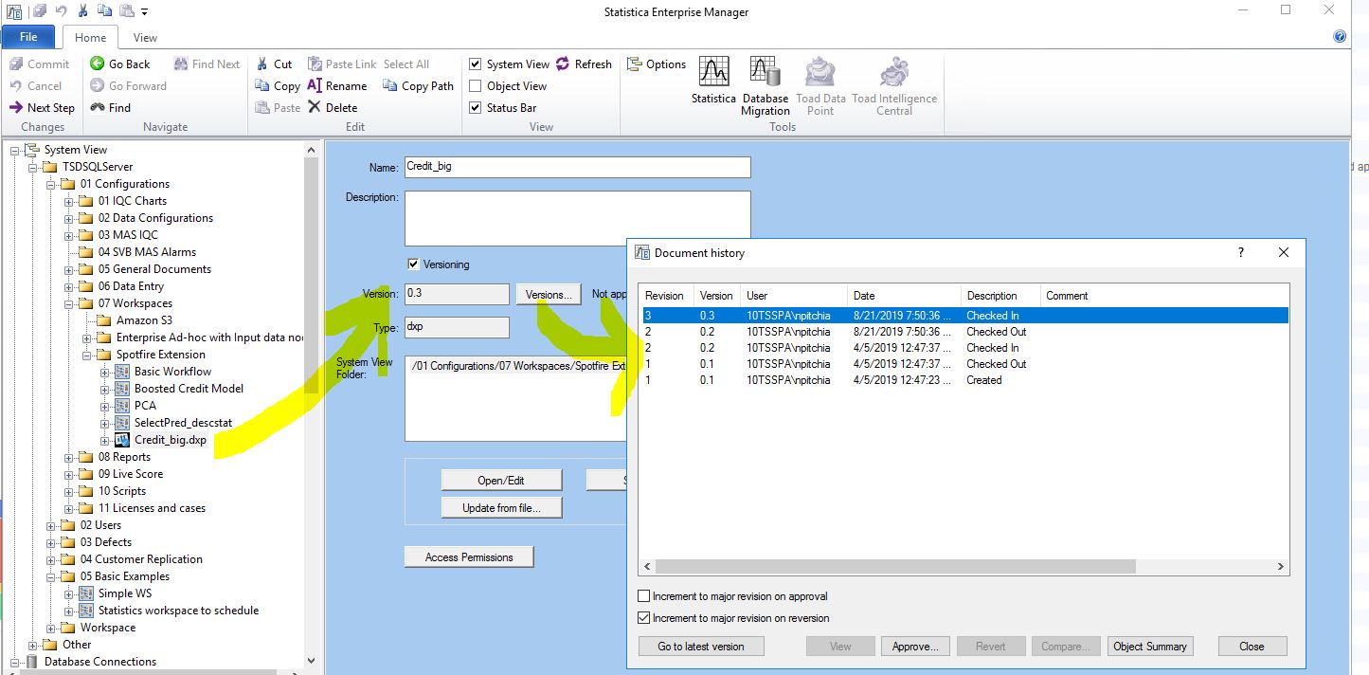Expand the 02 Users tree node
This screenshot has width=1369, height=675.
(x=51, y=525)
